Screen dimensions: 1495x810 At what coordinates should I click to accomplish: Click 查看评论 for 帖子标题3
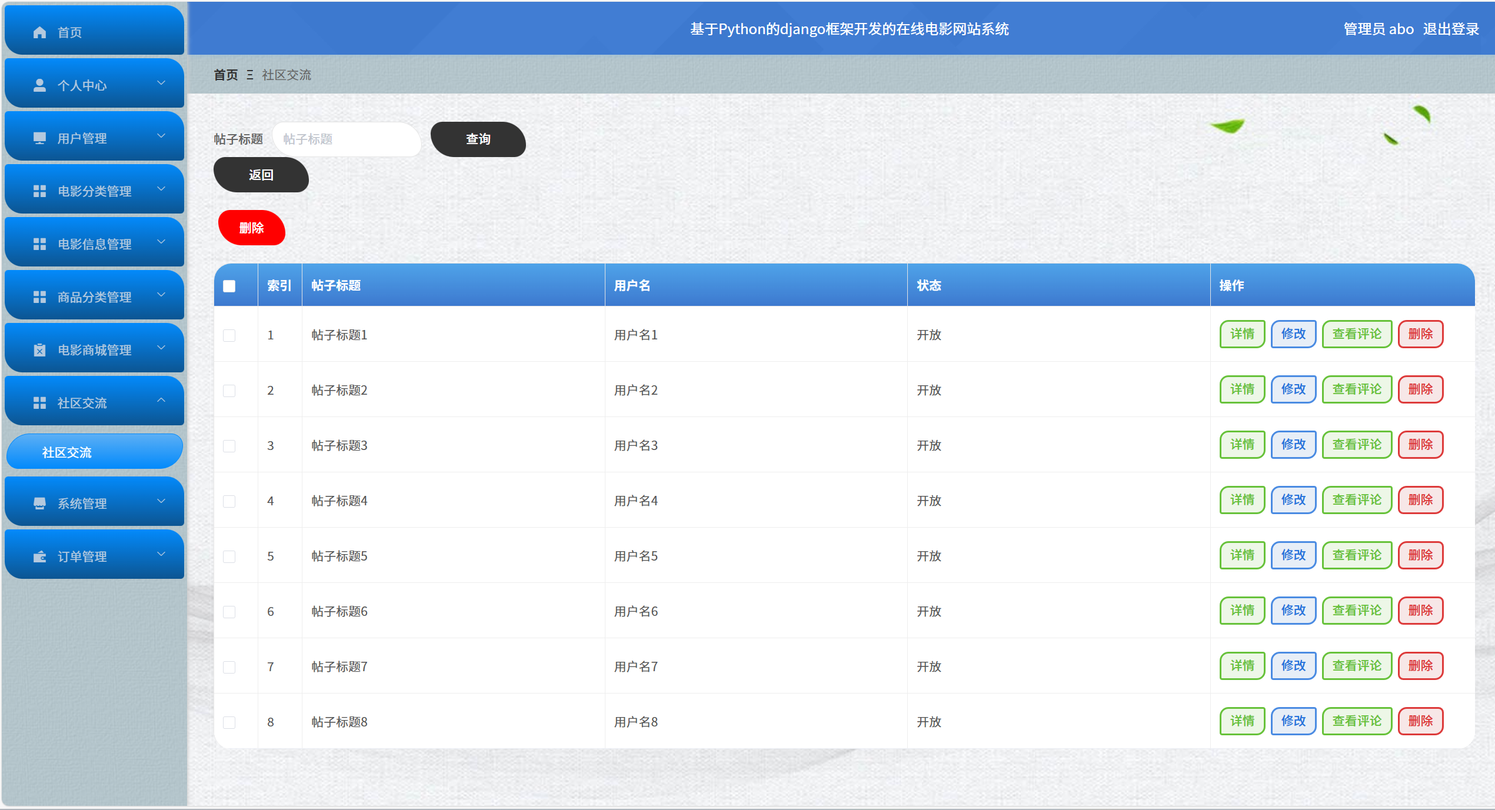[x=1356, y=445]
